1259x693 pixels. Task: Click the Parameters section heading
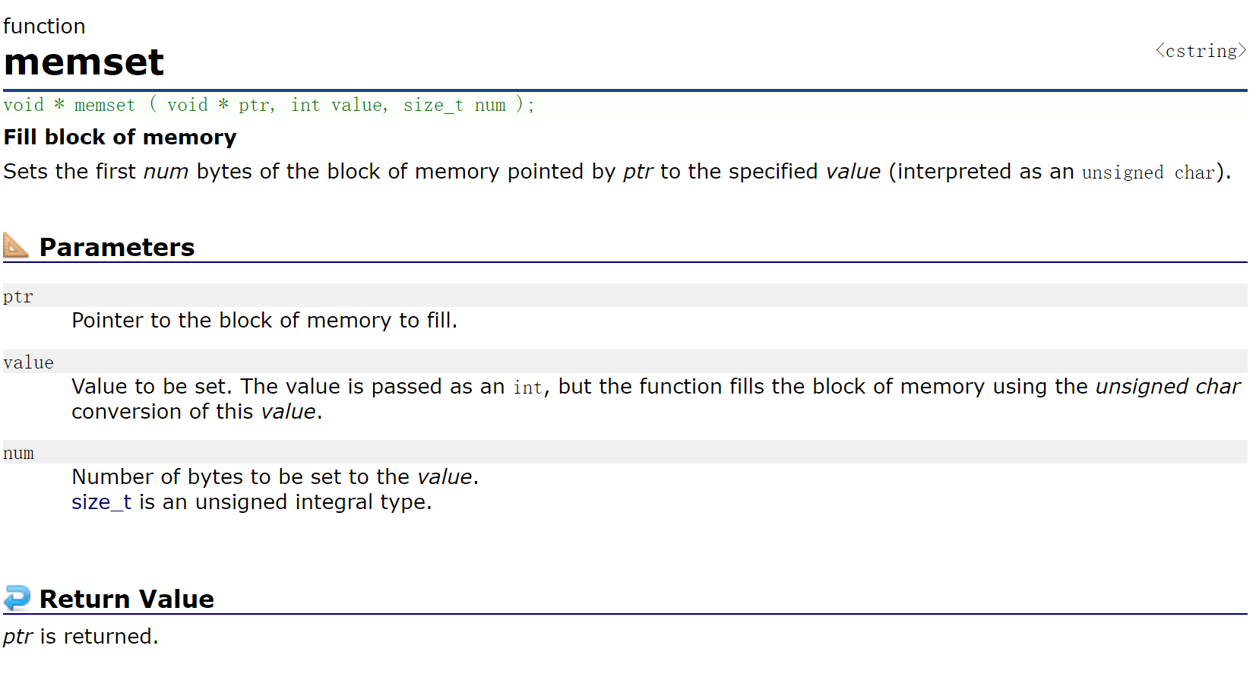[x=117, y=247]
